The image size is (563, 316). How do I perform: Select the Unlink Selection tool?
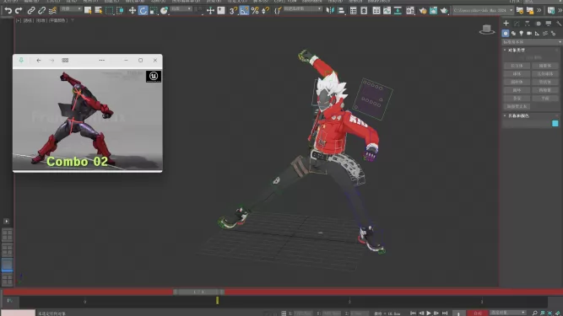tap(41, 10)
